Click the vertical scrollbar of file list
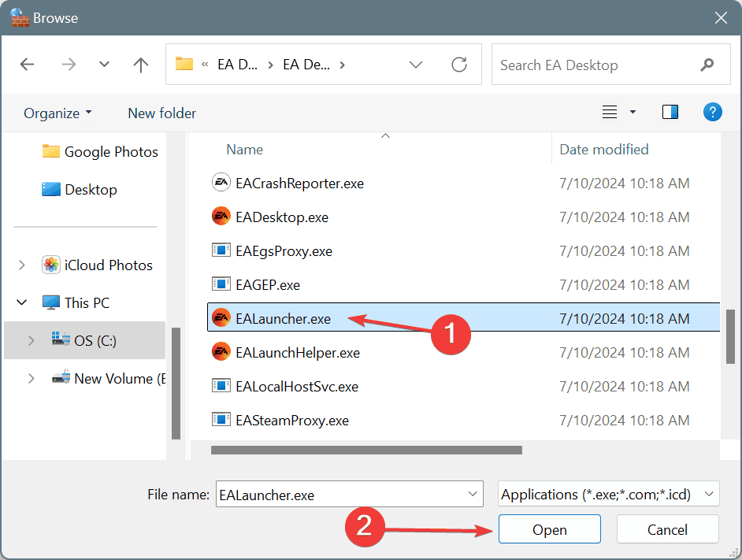This screenshot has width=742, height=560. 730,336
